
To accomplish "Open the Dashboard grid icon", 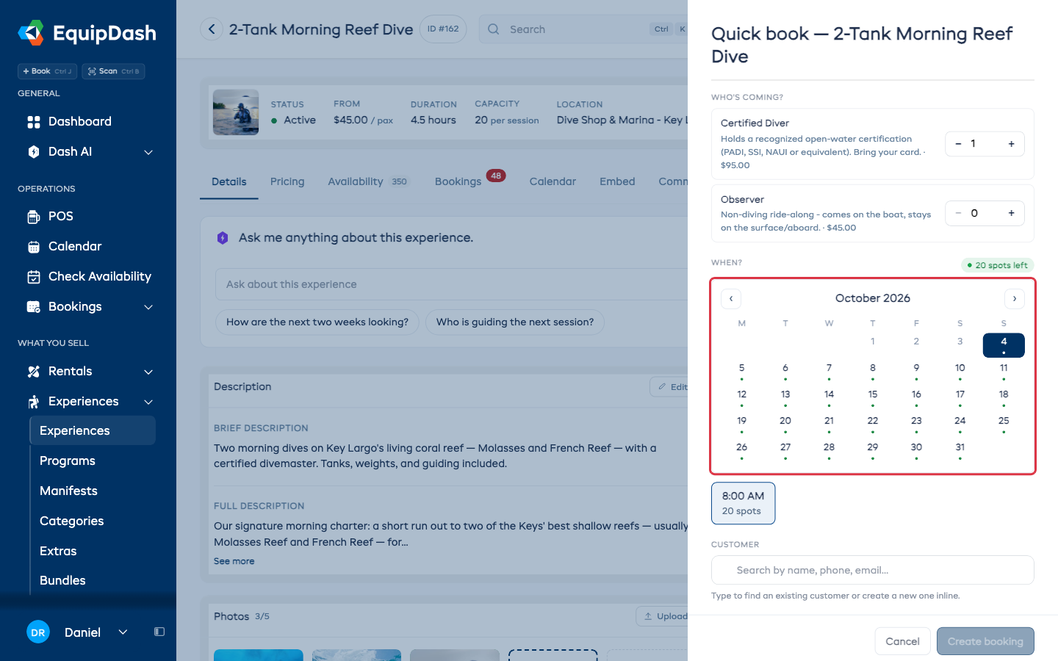I will point(34,122).
